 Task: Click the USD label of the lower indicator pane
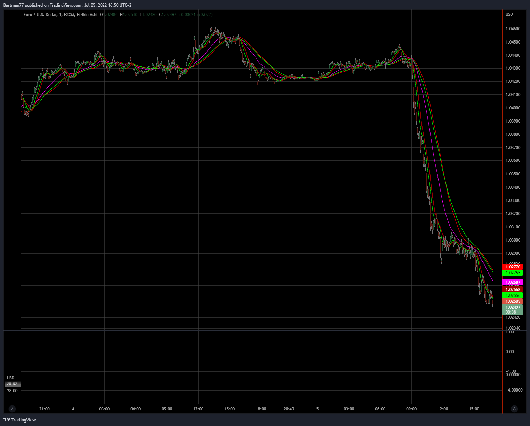point(10,378)
